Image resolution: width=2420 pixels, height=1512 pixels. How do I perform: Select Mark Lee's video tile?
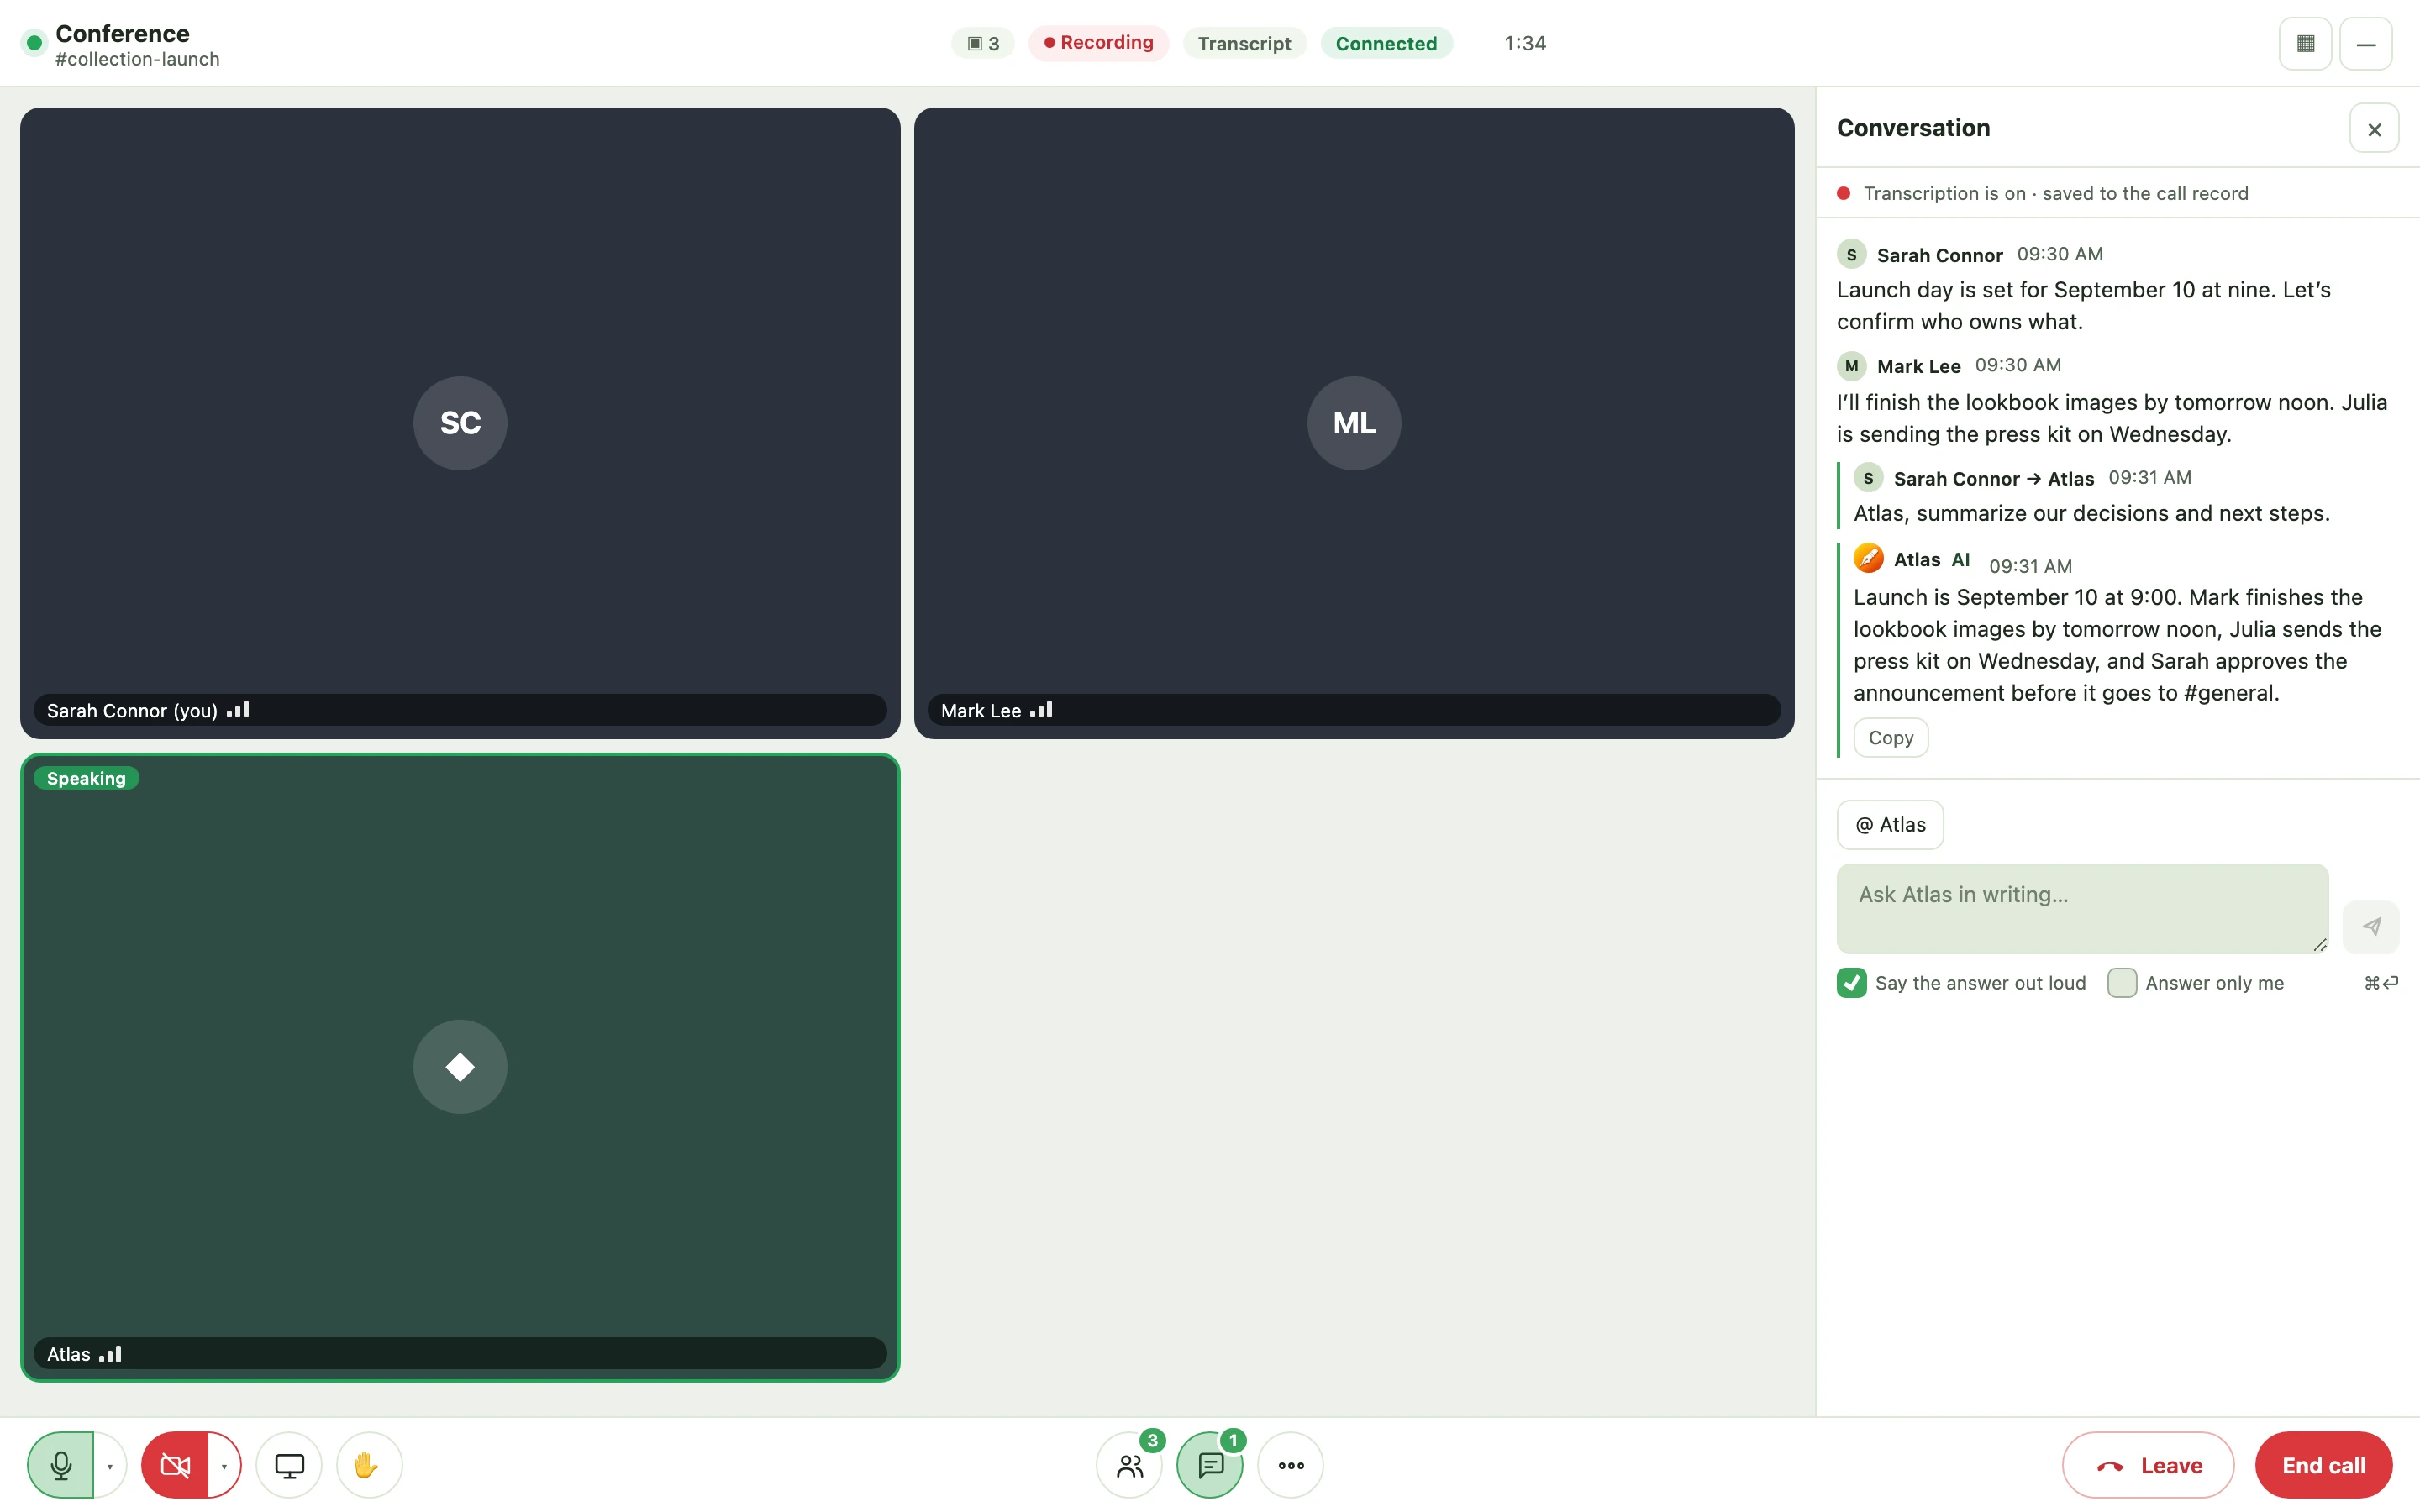(1354, 423)
